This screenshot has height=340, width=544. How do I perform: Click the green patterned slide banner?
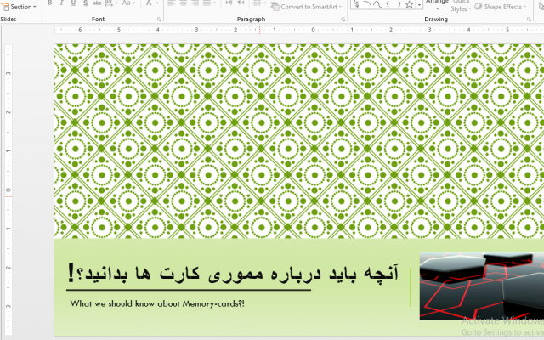298,141
